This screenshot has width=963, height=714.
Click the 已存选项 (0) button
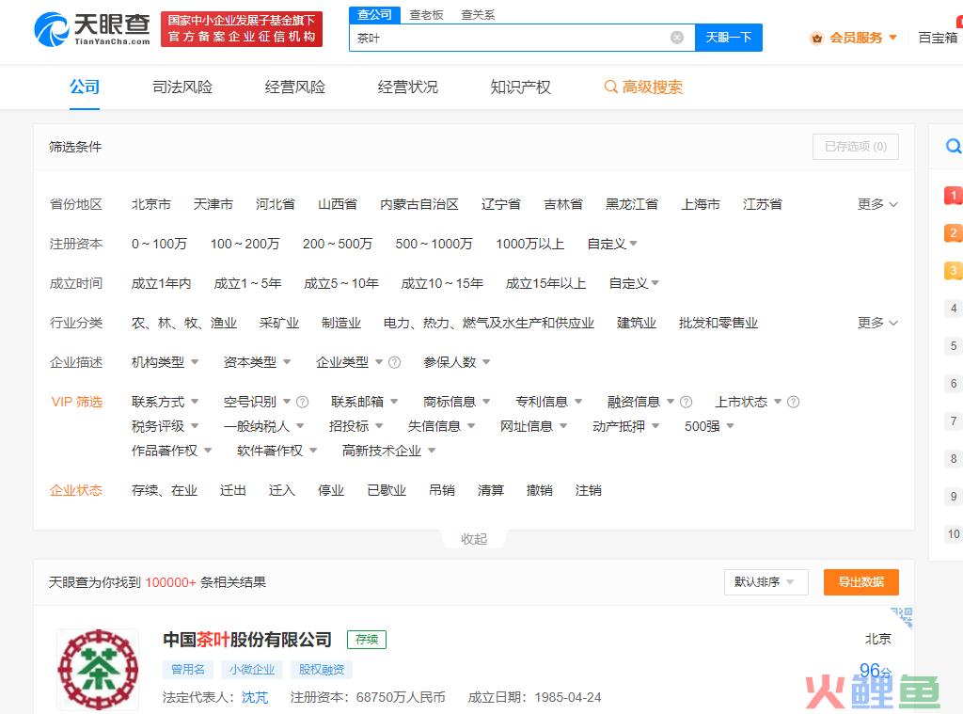click(856, 147)
